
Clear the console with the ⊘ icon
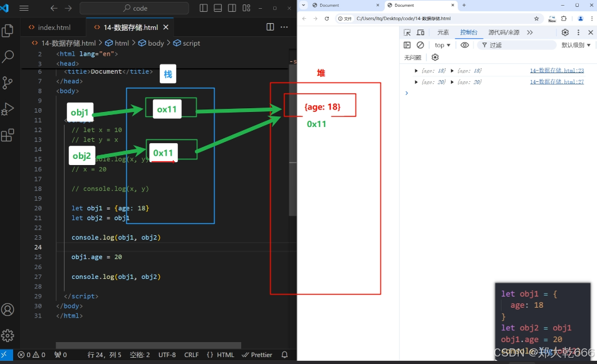coord(420,44)
